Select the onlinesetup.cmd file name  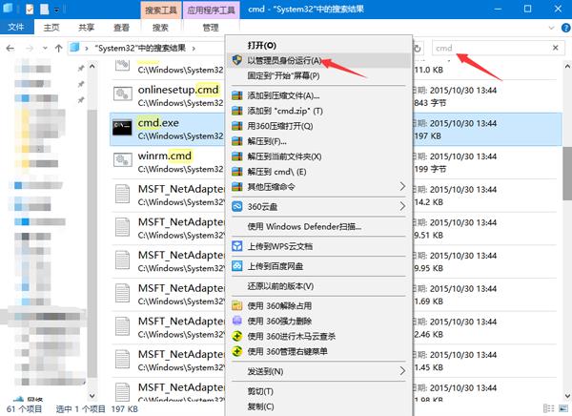click(178, 90)
